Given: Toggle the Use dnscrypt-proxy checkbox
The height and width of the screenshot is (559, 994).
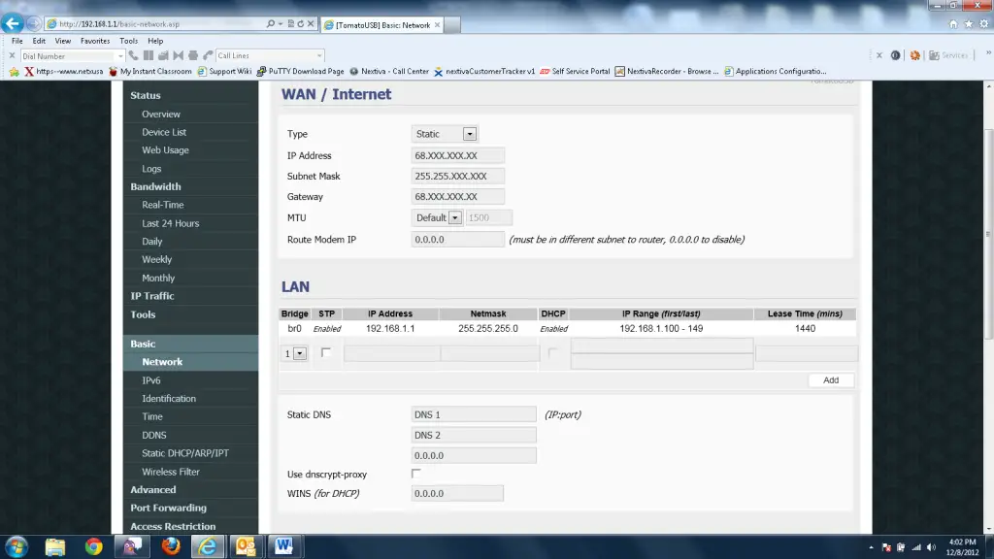Looking at the screenshot, I should (415, 474).
